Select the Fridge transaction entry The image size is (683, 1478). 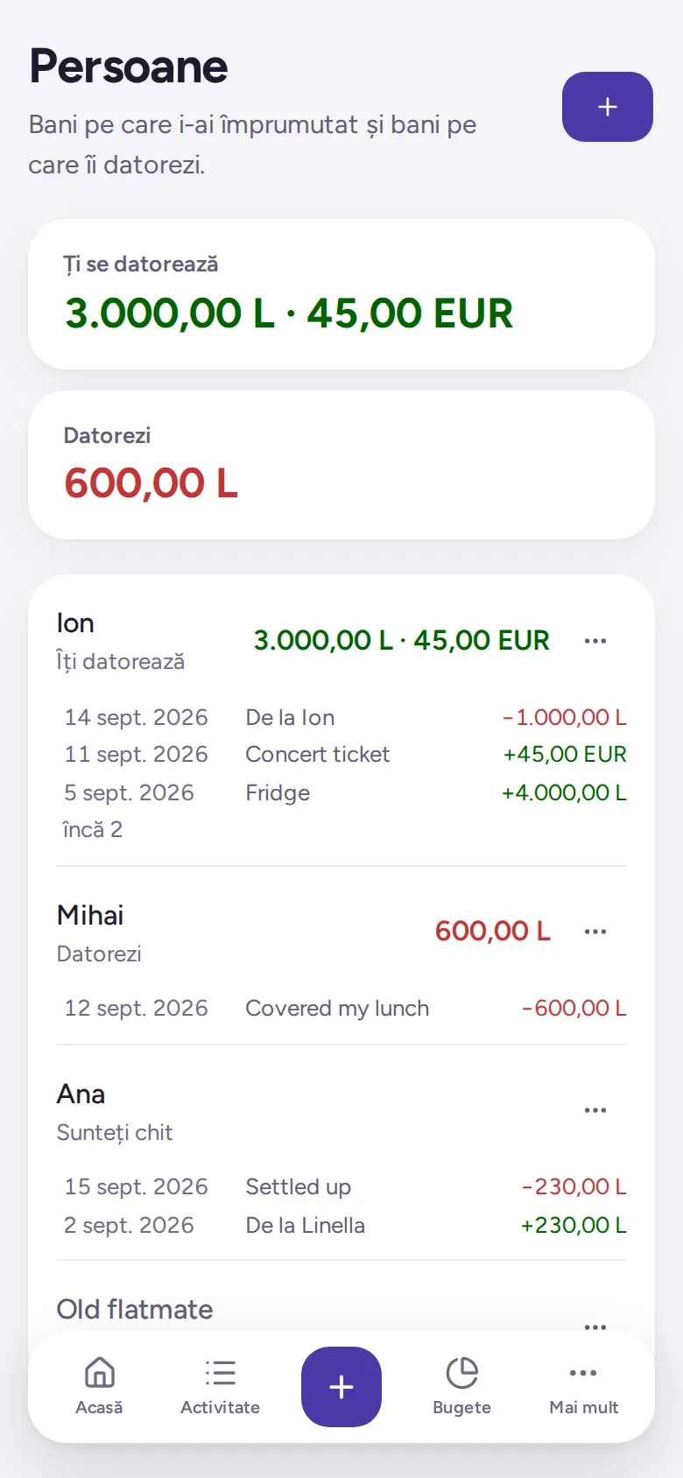[345, 792]
